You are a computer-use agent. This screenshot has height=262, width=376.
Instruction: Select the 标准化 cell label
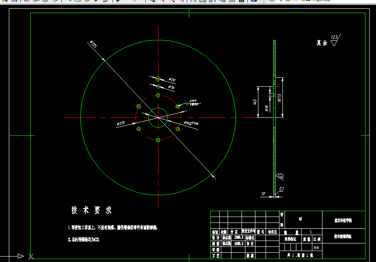(250, 238)
